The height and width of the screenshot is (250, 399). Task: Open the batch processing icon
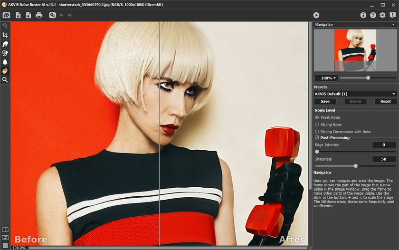(52, 15)
